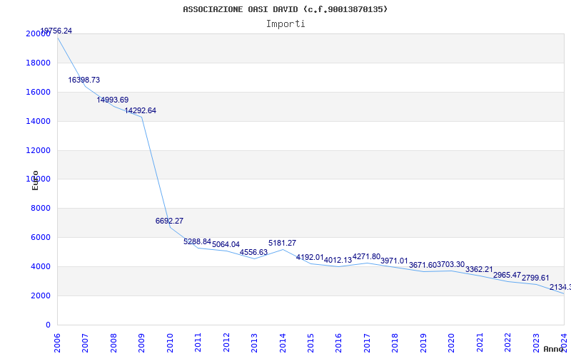This screenshot has width=571, height=356.
Task: Click x-axis year 2017
Action: 367,342
